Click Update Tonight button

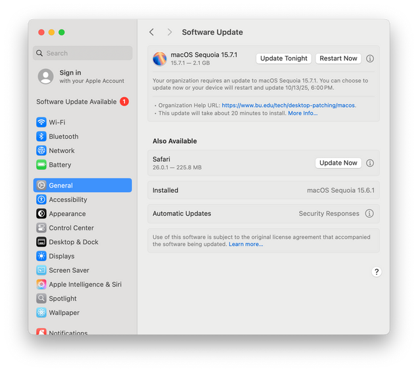pyautogui.click(x=284, y=58)
